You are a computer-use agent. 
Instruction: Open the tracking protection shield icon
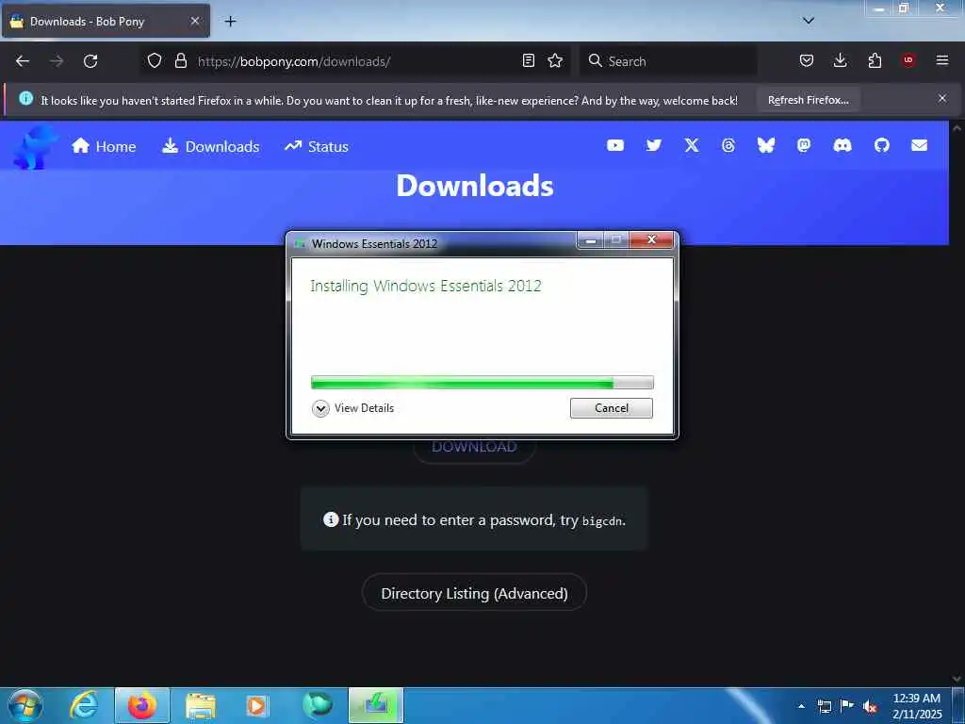click(x=155, y=60)
